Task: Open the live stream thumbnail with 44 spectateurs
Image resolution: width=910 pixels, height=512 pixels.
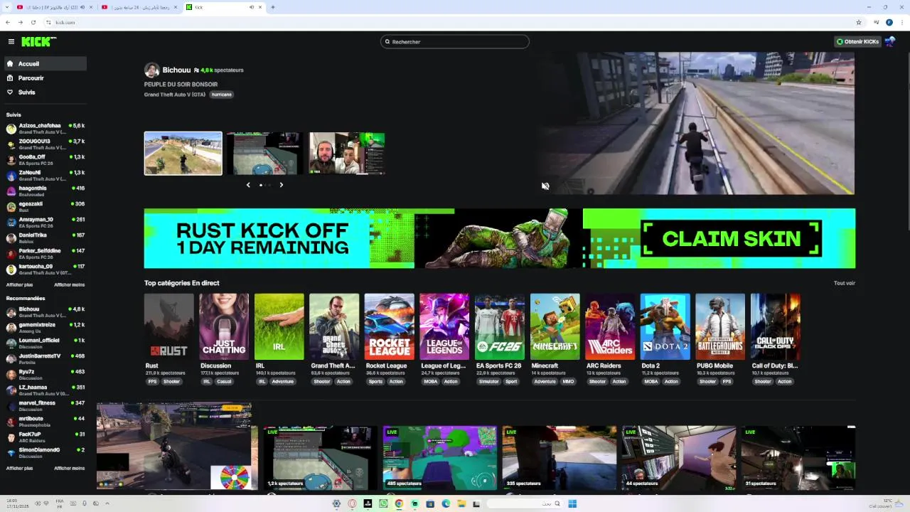Action: (x=679, y=458)
